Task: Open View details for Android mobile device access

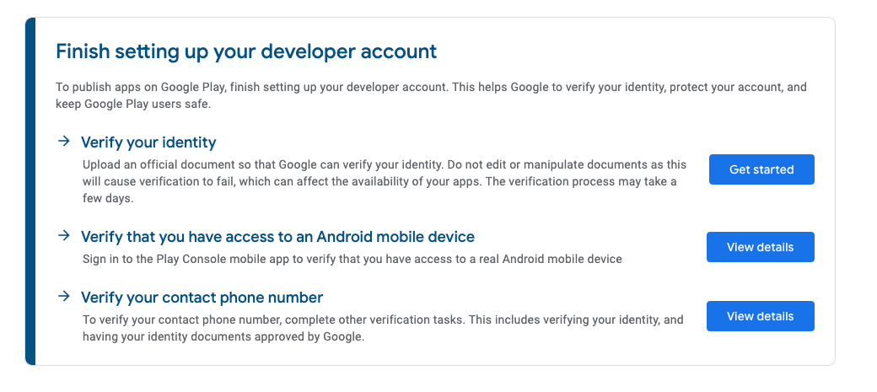Action: (x=760, y=247)
